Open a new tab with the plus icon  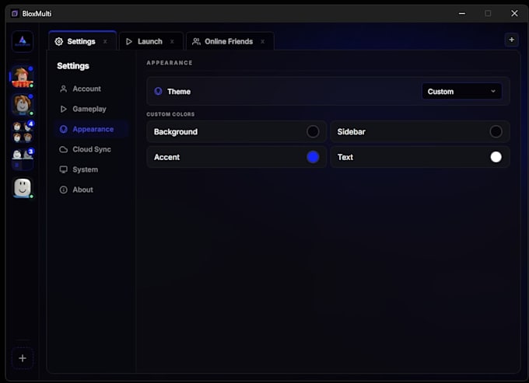(511, 40)
